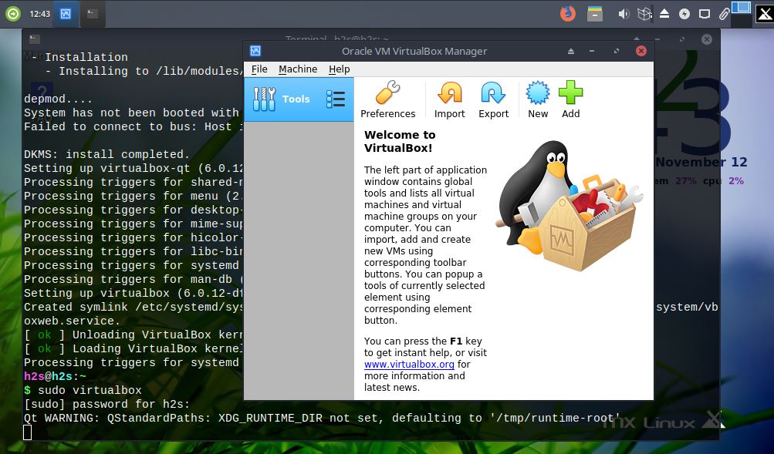Image resolution: width=774 pixels, height=454 pixels.
Task: Open the package updater box icon
Action: click(x=644, y=14)
